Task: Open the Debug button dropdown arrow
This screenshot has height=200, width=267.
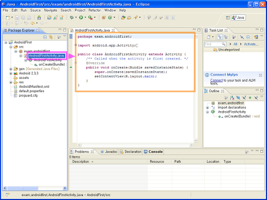Action: click(x=76, y=17)
